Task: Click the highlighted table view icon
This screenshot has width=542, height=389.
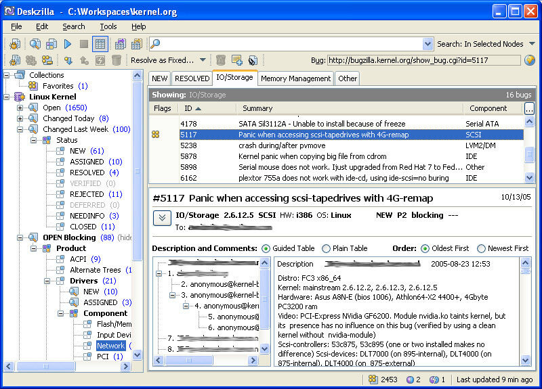Action: click(100, 44)
